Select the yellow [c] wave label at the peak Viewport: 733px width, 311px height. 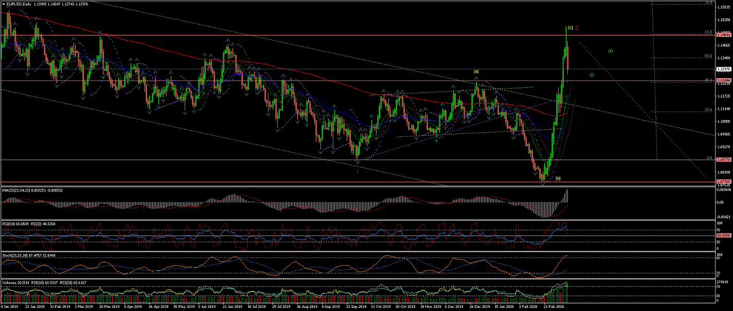point(570,27)
